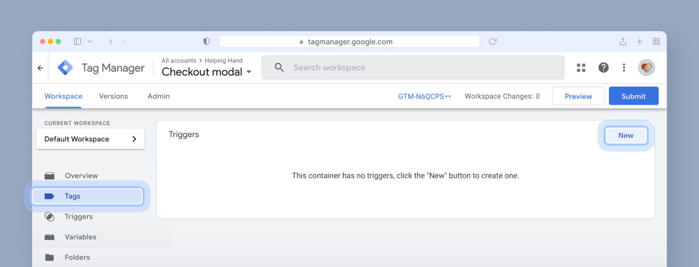Click the New trigger button

[626, 136]
